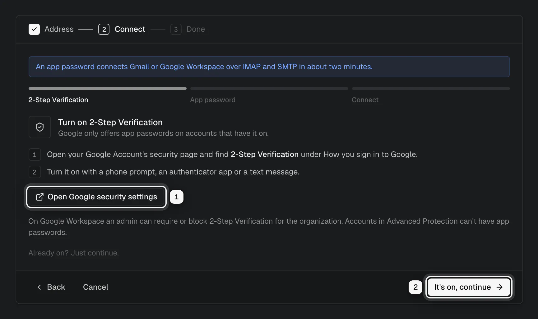The height and width of the screenshot is (319, 538).
Task: Go back with the Back button
Action: pos(51,287)
